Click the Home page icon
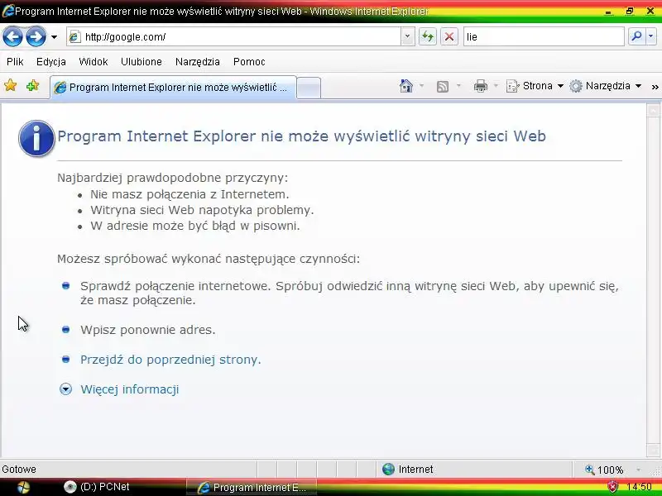Viewport: 662px width, 496px height. [406, 86]
